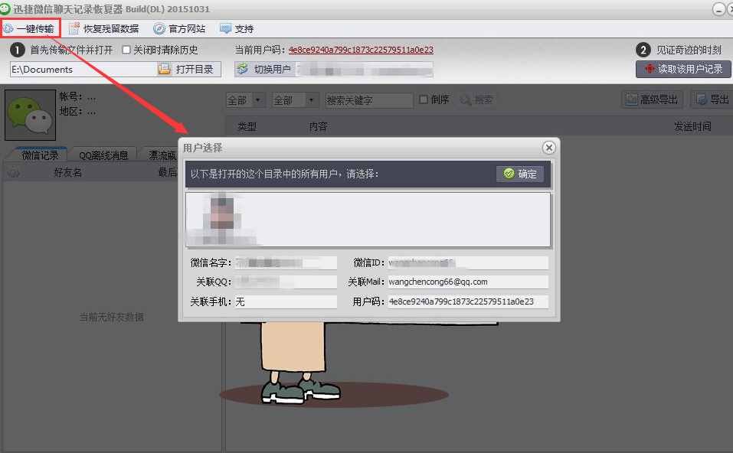This screenshot has width=733, height=453.
Task: Click the 读取该用户记录 button
Action: [683, 69]
